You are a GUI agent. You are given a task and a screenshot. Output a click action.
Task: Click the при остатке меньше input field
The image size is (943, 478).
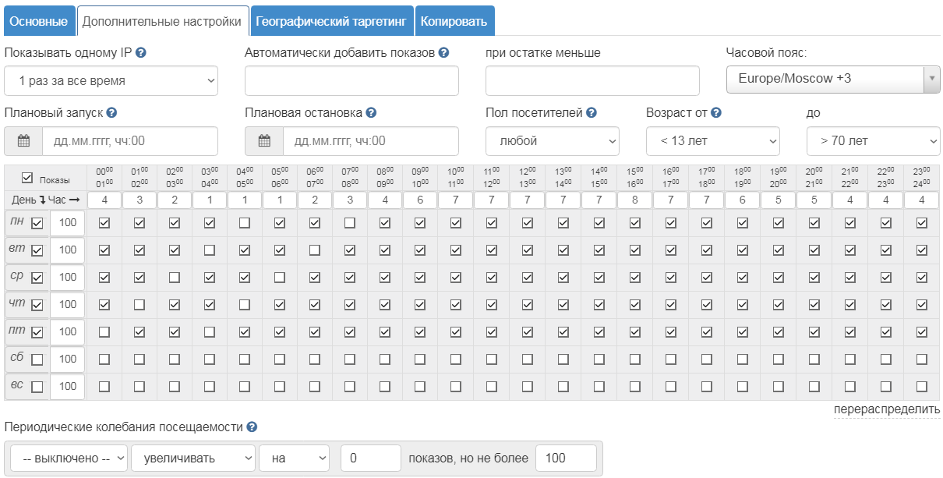coord(592,80)
